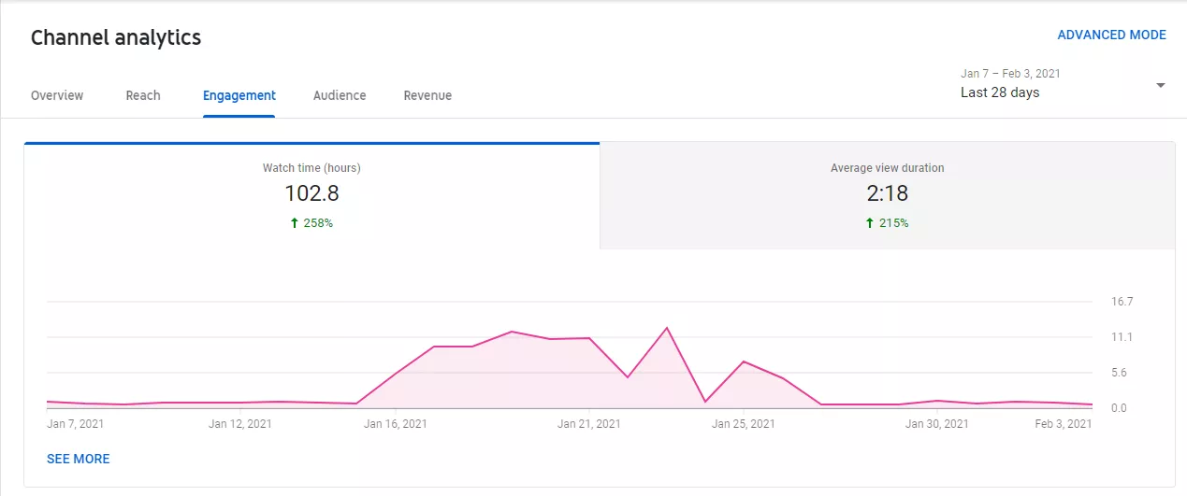Click the Jan 21, 2021 axis label
The image size is (1187, 496).
coord(589,424)
